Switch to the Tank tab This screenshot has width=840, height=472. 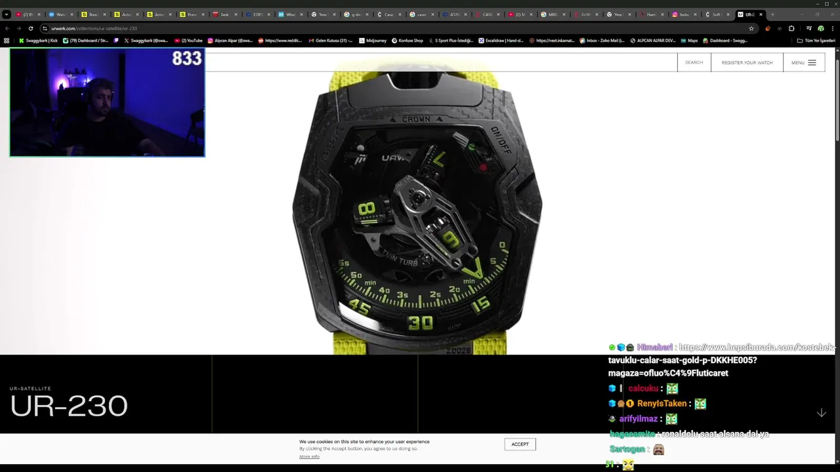click(x=224, y=14)
